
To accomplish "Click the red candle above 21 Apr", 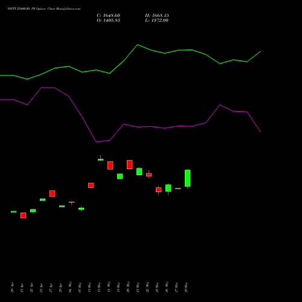I will pos(24,216).
